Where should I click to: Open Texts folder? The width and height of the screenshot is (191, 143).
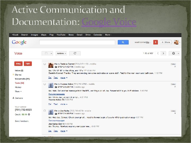19,83
